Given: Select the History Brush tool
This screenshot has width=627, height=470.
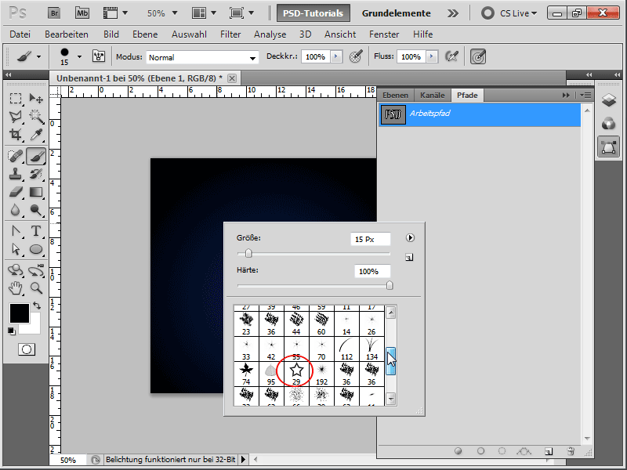Looking at the screenshot, I should click(36, 174).
